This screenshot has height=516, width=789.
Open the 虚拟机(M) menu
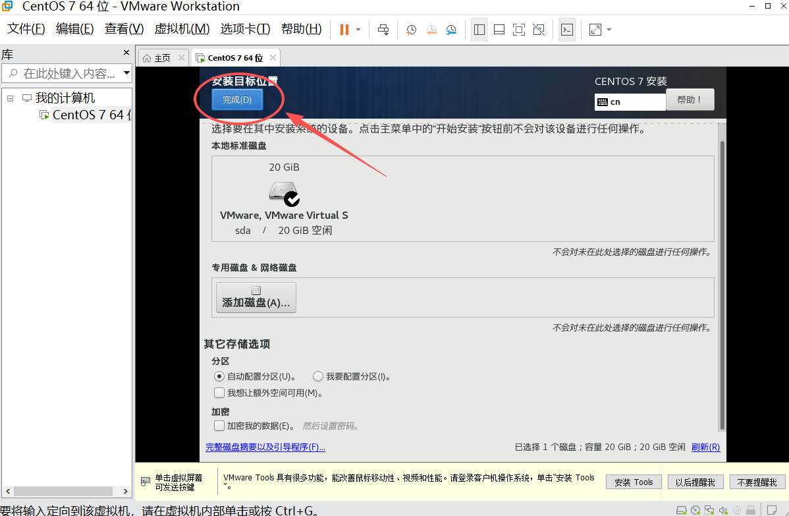pyautogui.click(x=182, y=29)
